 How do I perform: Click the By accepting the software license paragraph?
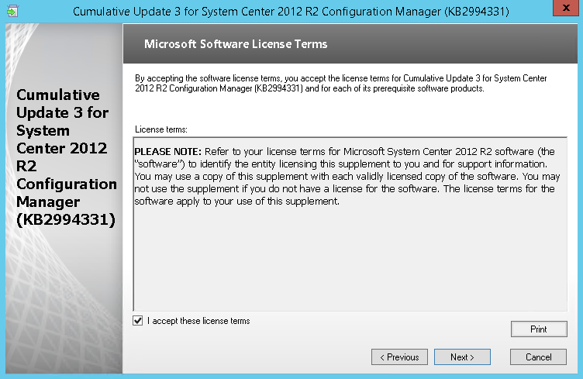(340, 83)
